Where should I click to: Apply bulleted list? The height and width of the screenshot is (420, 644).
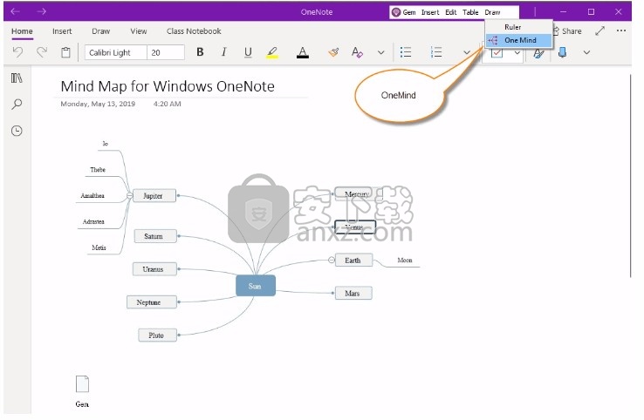[406, 52]
